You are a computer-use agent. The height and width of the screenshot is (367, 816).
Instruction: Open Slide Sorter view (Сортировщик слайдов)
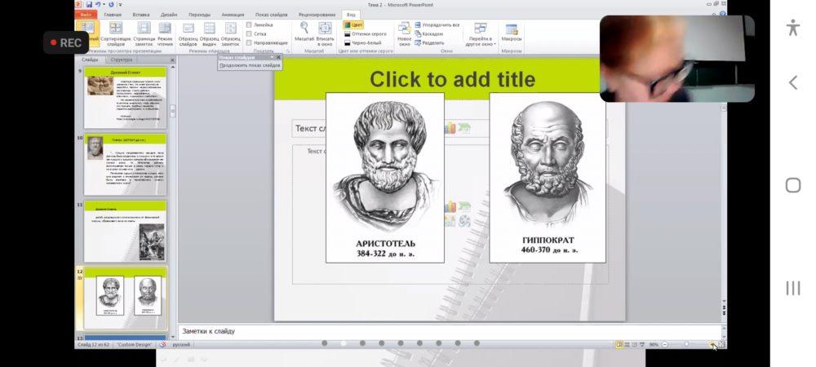point(116,34)
